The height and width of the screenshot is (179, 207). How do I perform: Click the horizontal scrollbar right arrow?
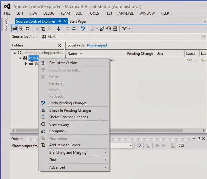204,130
